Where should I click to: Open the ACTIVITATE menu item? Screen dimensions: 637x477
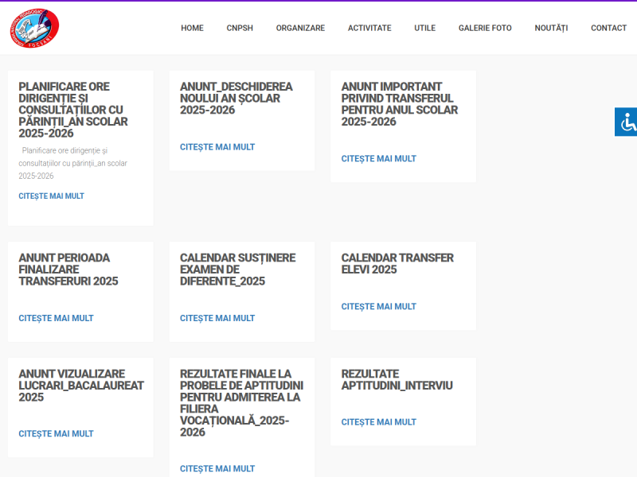[369, 28]
